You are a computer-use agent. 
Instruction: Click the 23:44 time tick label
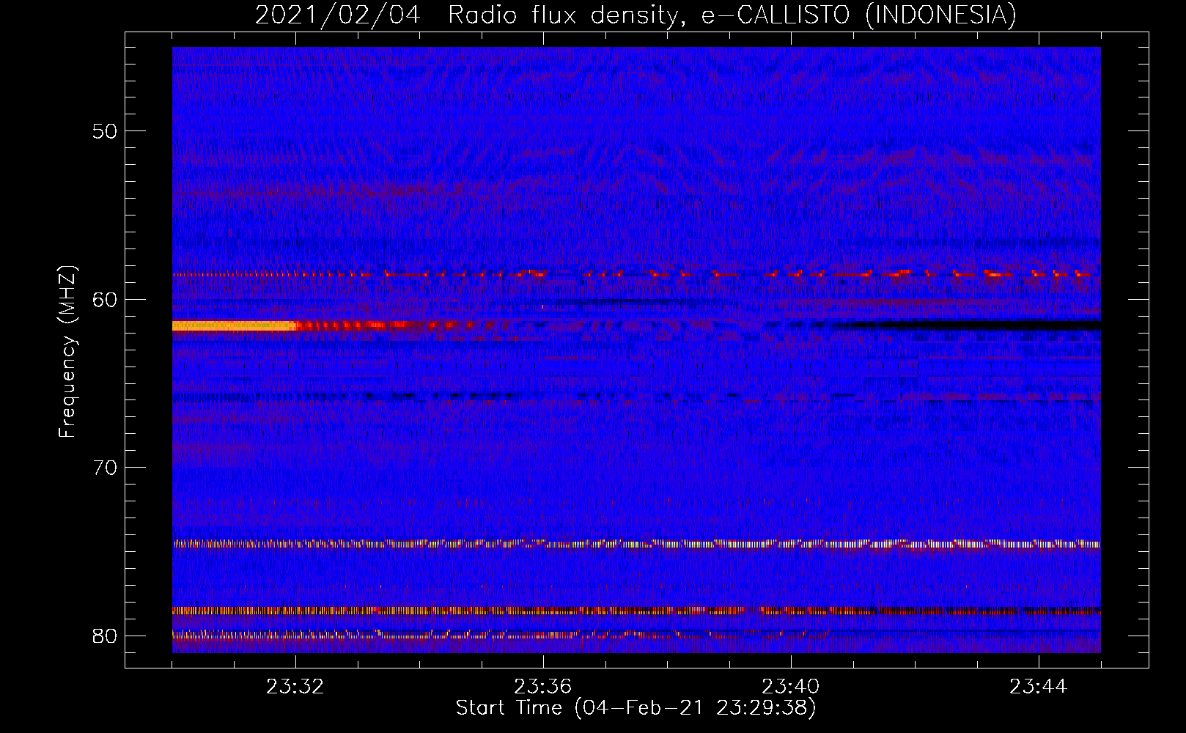click(1039, 687)
